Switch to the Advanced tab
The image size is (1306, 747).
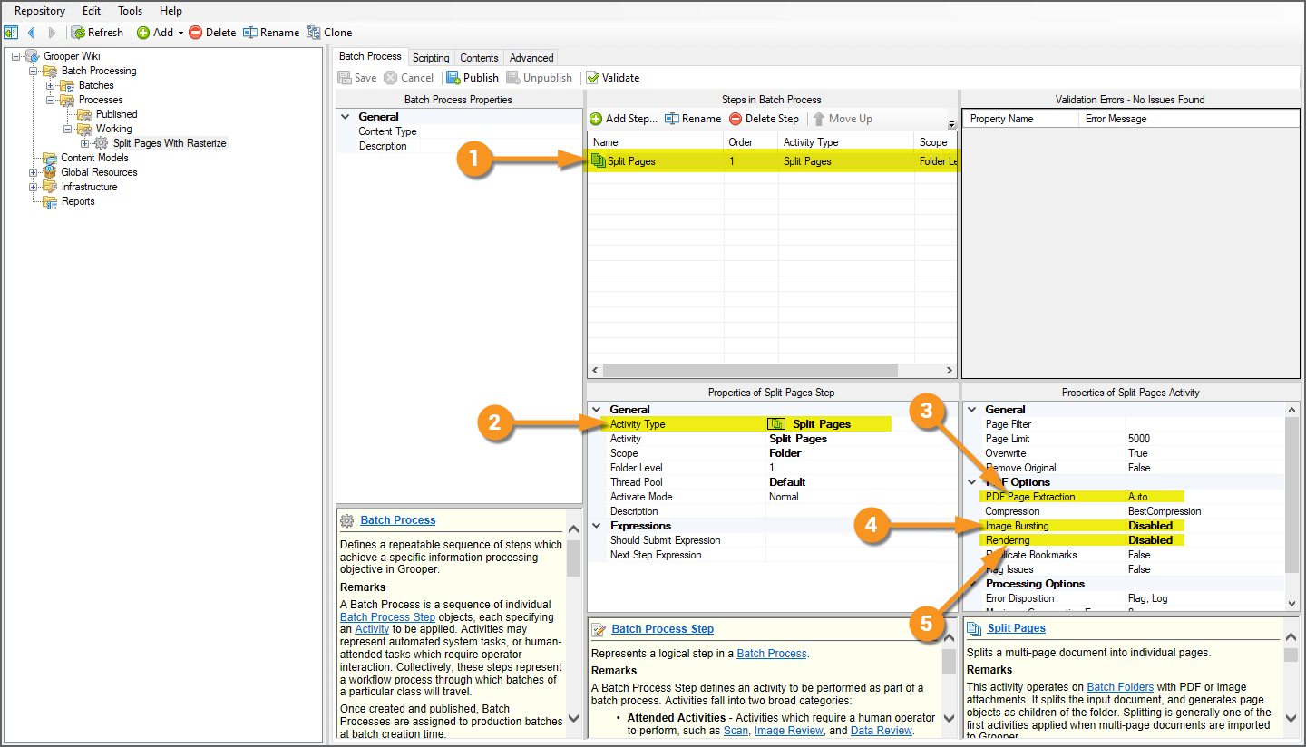(531, 58)
